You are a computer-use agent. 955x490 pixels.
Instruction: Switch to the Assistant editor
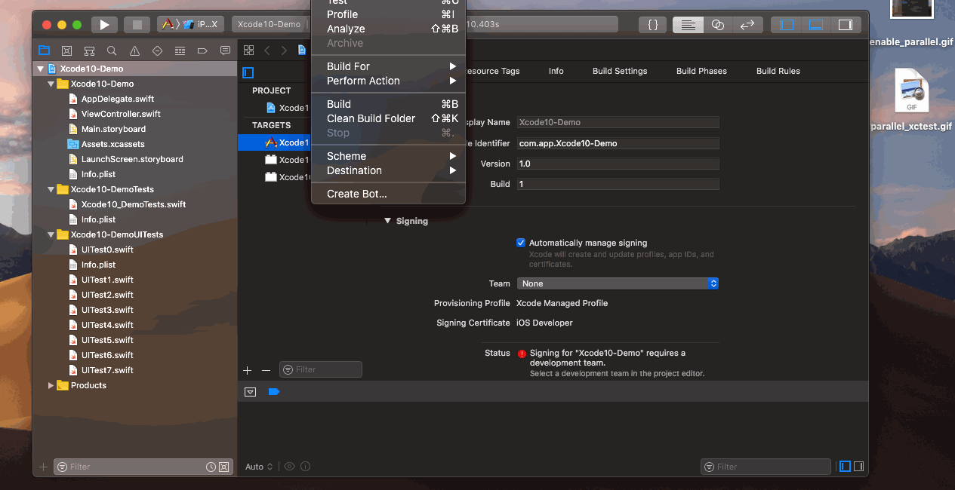[718, 25]
